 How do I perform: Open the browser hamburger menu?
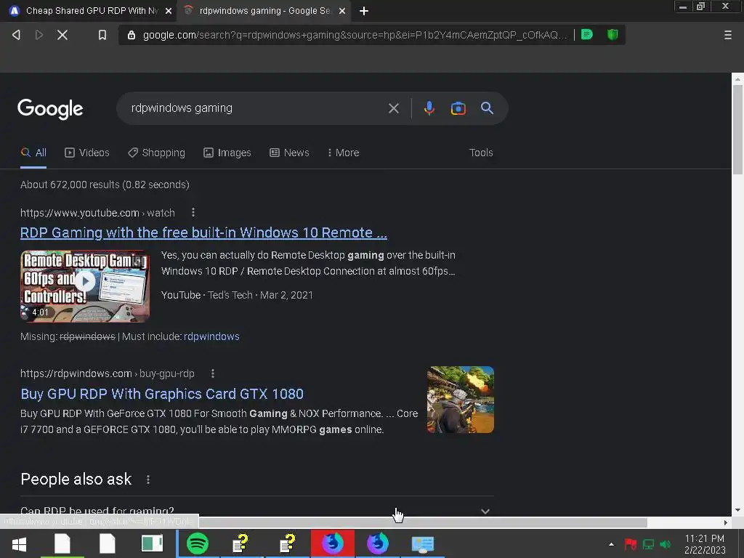727,35
